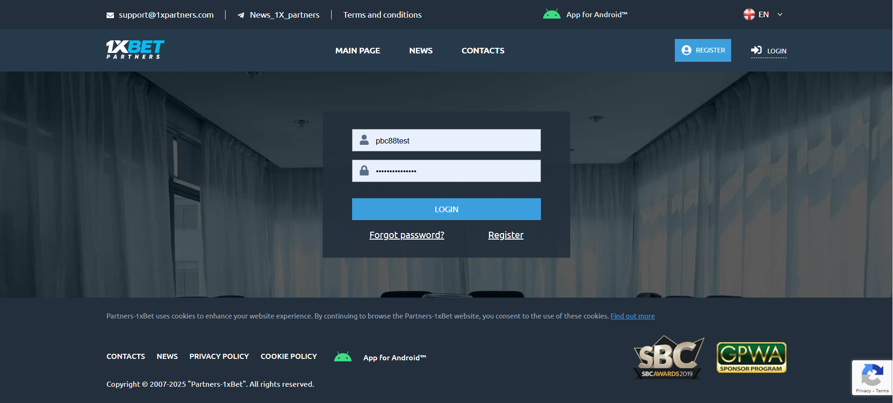Open the EN language dropdown

[x=763, y=14]
